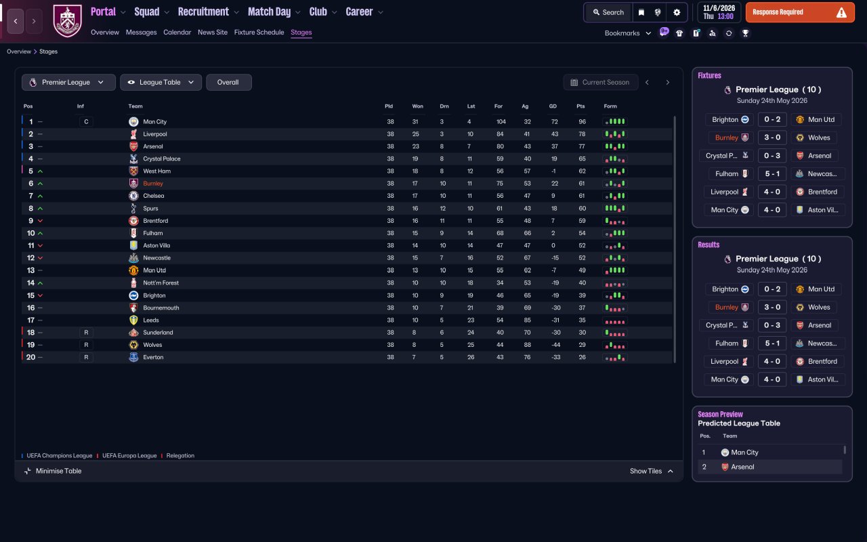The width and height of the screenshot is (867, 542).
Task: Click the trophy icon in the bookmarks bar
Action: (x=745, y=33)
